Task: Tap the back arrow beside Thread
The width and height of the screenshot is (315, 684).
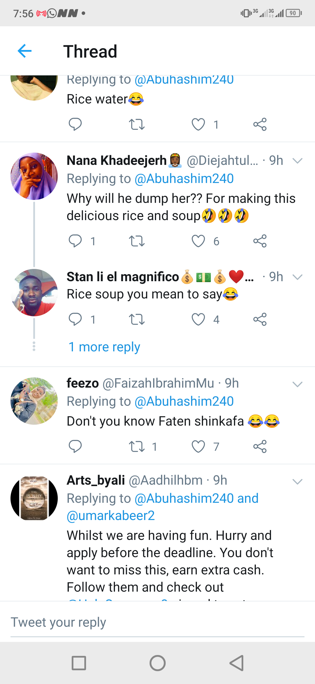Action: [24, 51]
